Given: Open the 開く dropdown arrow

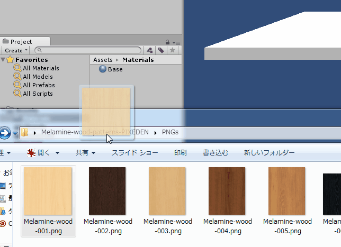Looking at the screenshot, I should [57, 153].
